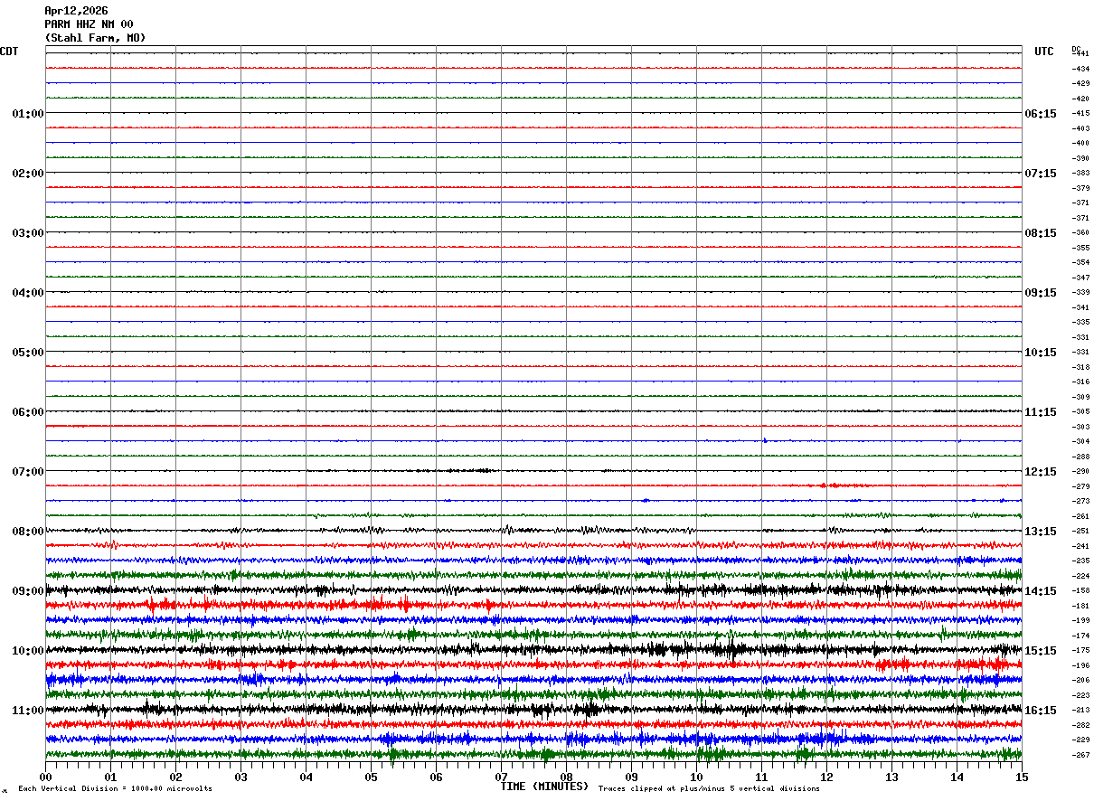The height and width of the screenshot is (801, 1094).
Task: Select the "09" minute axis tick label
Action: click(x=632, y=777)
